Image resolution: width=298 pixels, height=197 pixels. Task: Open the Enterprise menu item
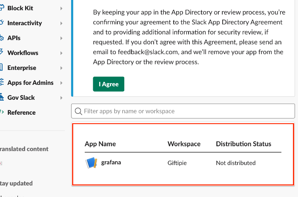[22, 68]
